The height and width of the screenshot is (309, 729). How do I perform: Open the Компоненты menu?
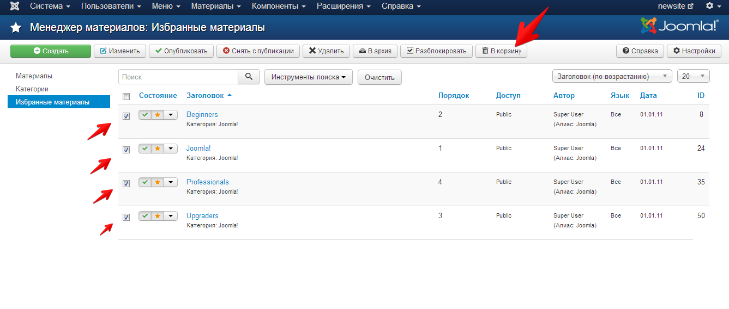pos(279,7)
